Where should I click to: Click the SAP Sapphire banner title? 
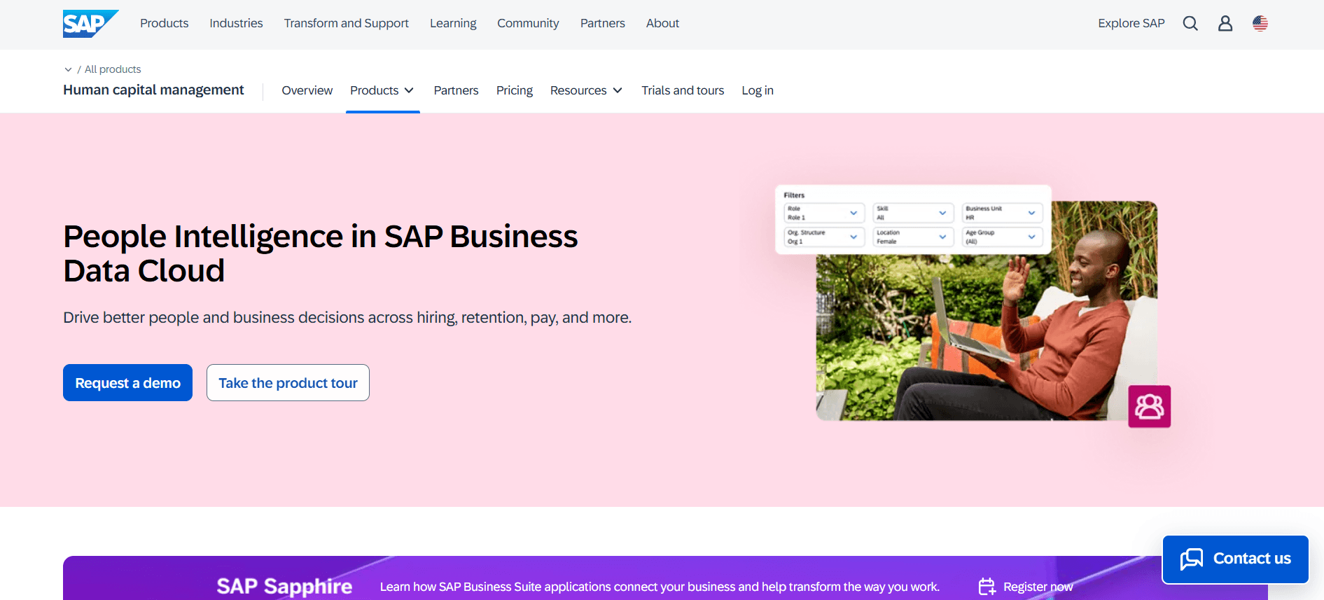click(284, 587)
